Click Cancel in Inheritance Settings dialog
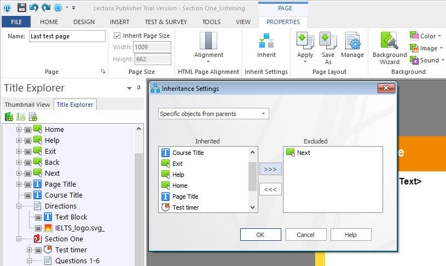 point(305,235)
